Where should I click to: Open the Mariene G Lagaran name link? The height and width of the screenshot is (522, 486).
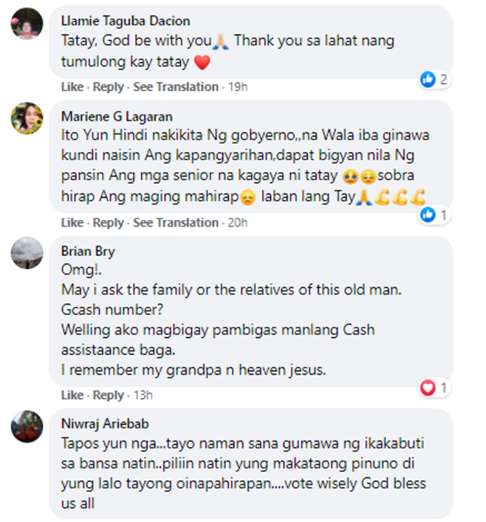(117, 117)
